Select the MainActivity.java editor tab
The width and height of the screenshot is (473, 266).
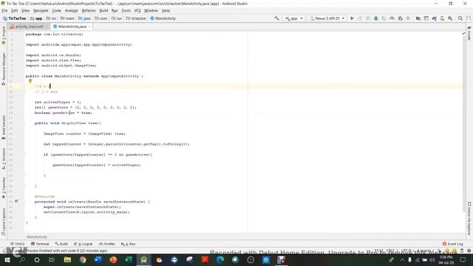click(x=72, y=27)
